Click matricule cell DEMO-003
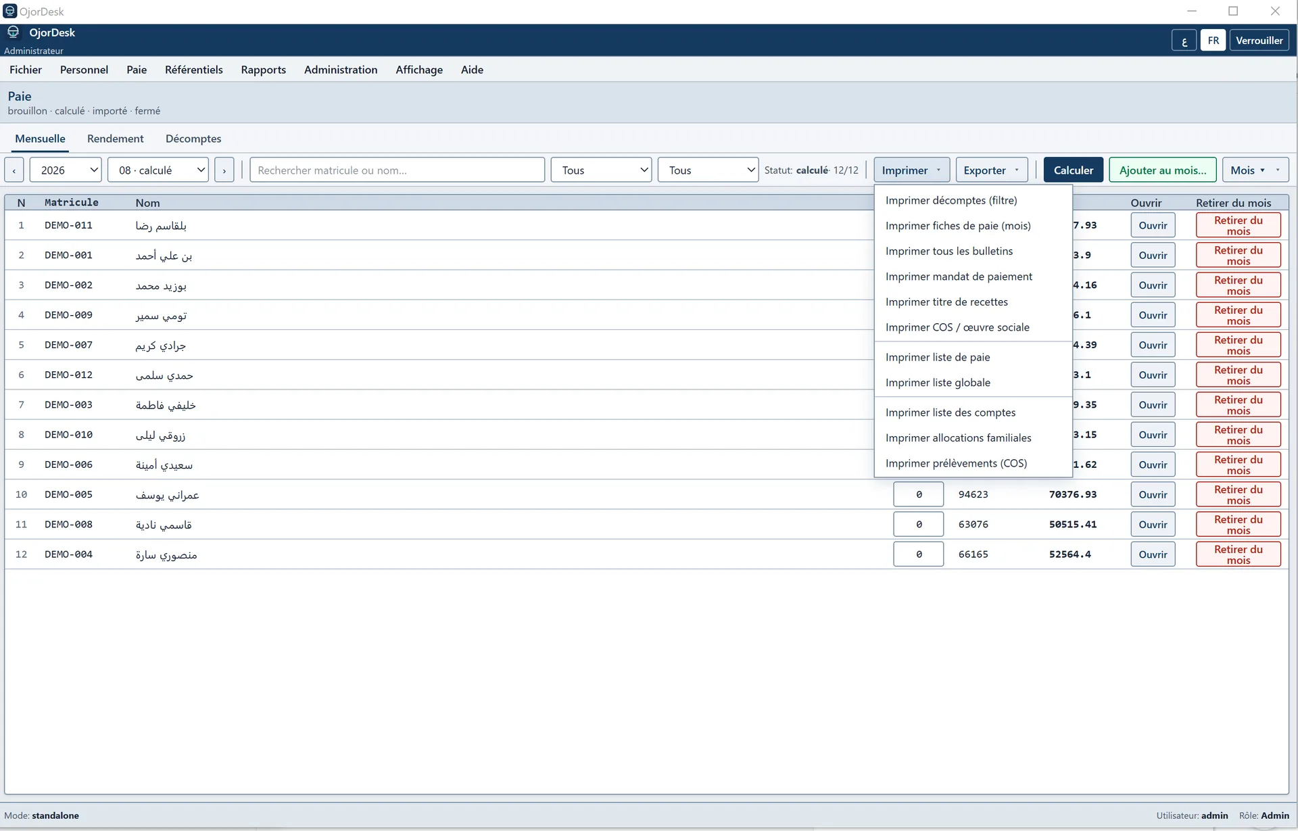The height and width of the screenshot is (831, 1298). coord(68,404)
